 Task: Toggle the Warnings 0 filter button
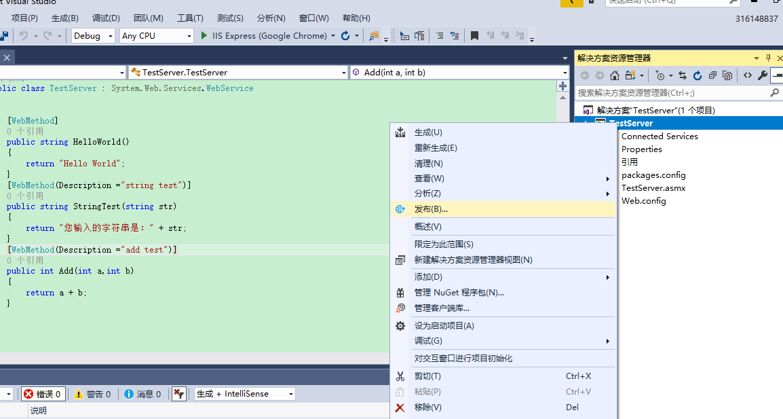pos(92,394)
